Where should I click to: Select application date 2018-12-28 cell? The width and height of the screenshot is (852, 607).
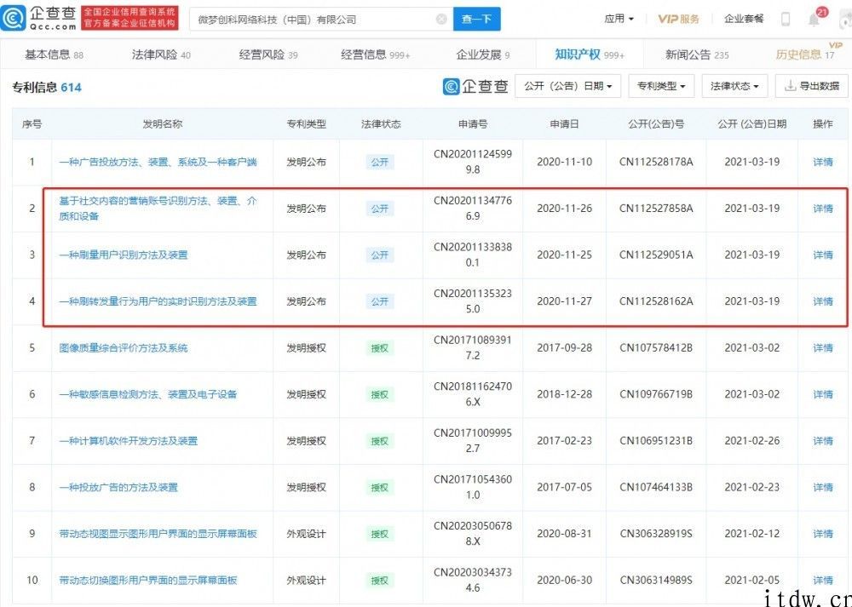[x=564, y=394]
